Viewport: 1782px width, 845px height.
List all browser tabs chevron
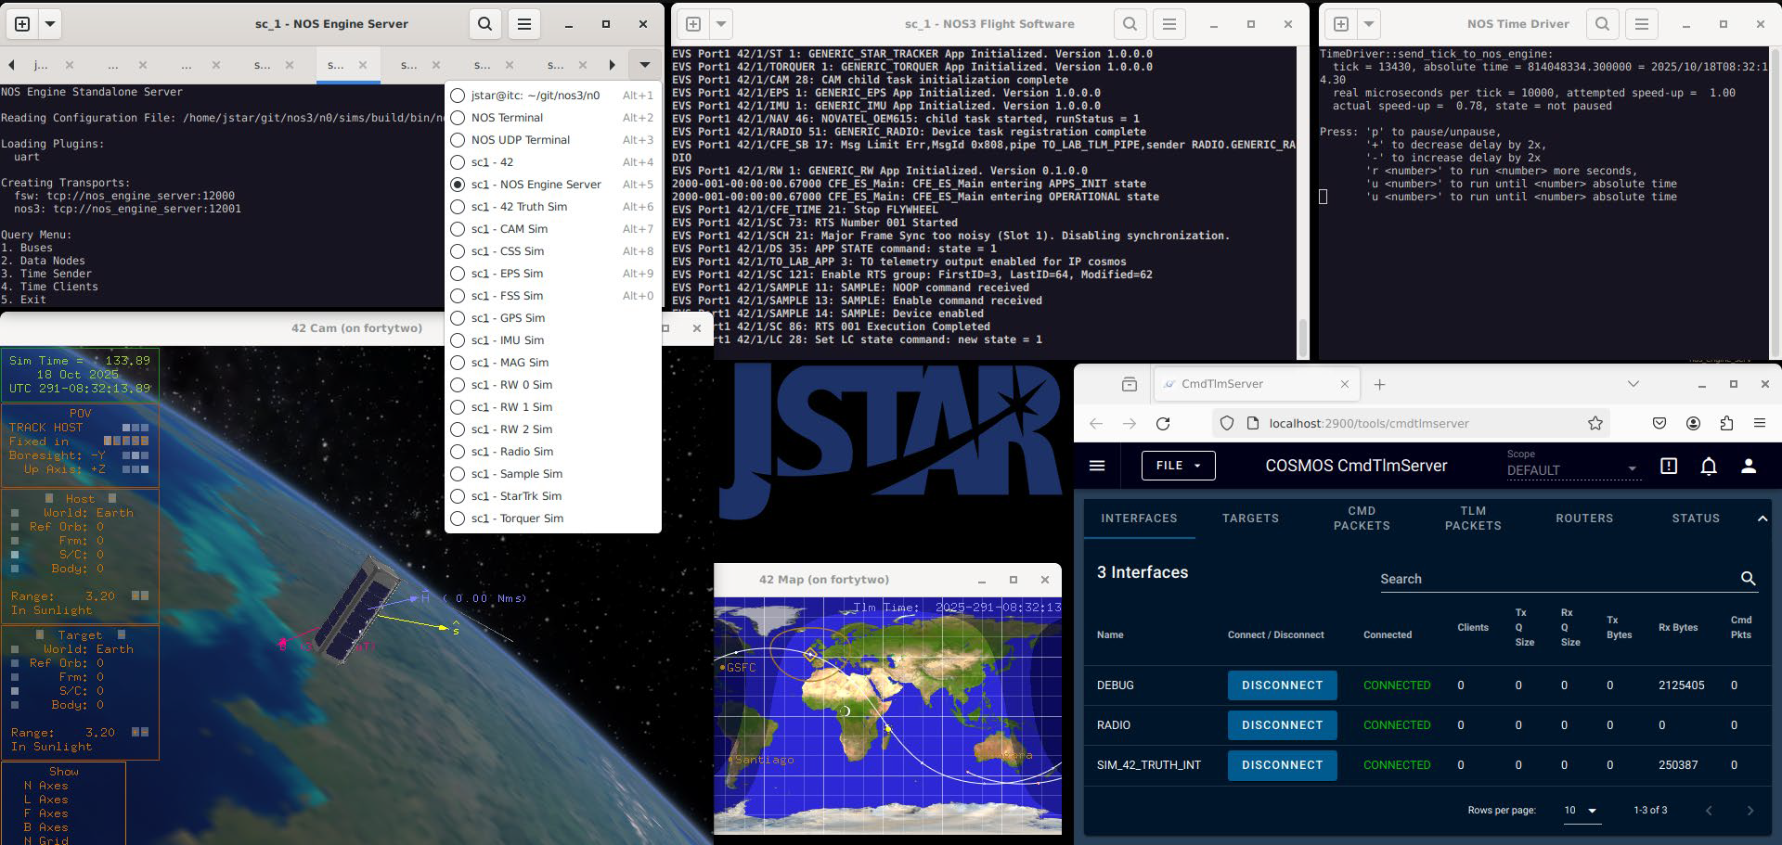(x=1633, y=384)
